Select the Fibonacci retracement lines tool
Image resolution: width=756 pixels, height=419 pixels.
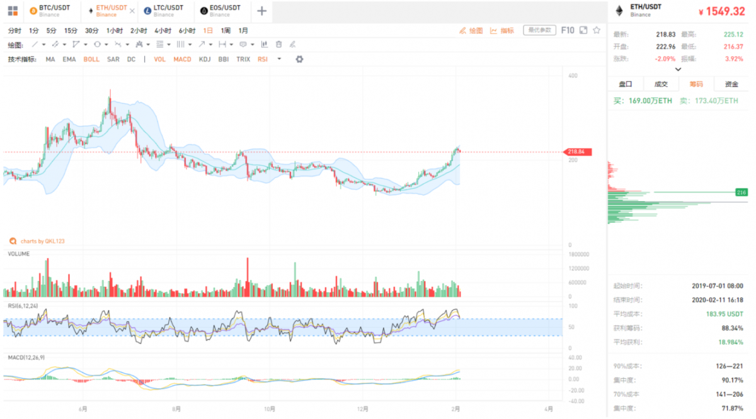point(159,44)
